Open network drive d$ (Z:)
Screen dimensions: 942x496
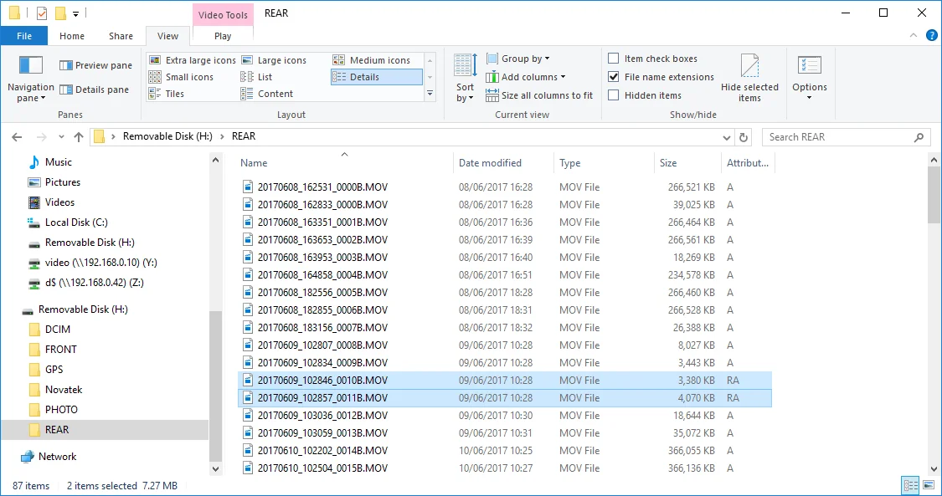[x=95, y=283]
